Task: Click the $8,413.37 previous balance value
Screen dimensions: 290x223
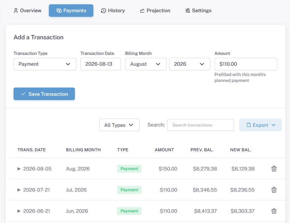Action: (206, 211)
